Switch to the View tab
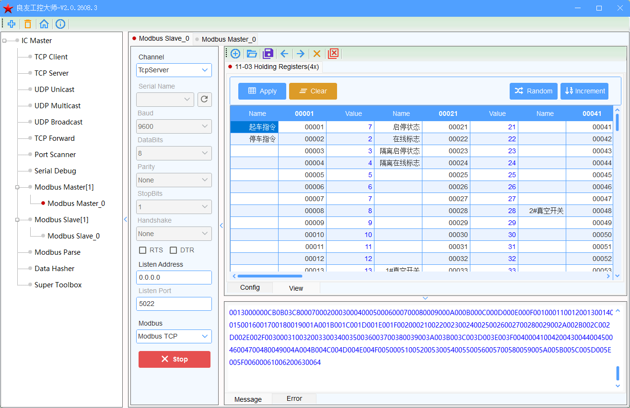 pos(296,288)
